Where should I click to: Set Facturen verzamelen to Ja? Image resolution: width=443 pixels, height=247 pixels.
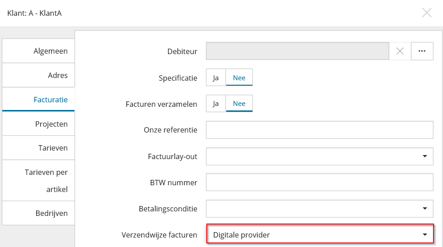click(x=216, y=104)
